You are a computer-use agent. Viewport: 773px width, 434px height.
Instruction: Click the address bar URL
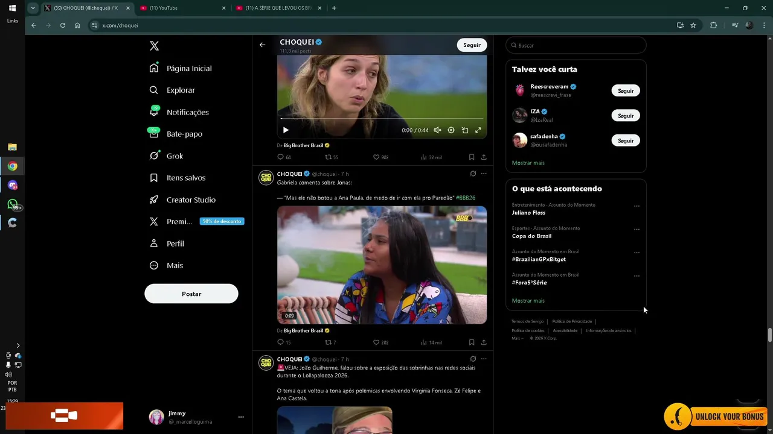120,25
